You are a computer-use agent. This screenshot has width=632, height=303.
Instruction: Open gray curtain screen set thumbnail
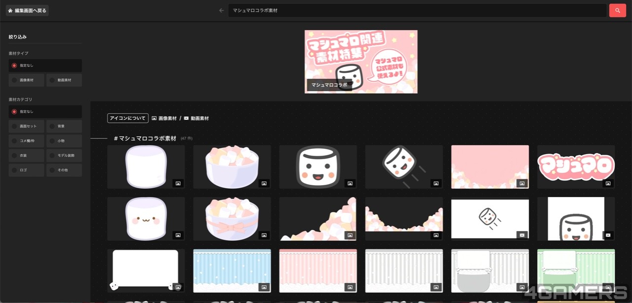click(x=490, y=270)
